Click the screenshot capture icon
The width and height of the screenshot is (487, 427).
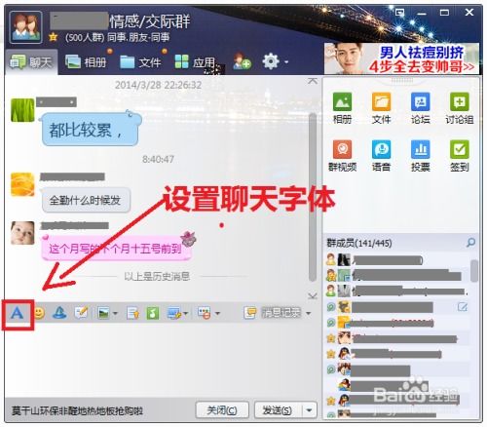[x=174, y=313]
